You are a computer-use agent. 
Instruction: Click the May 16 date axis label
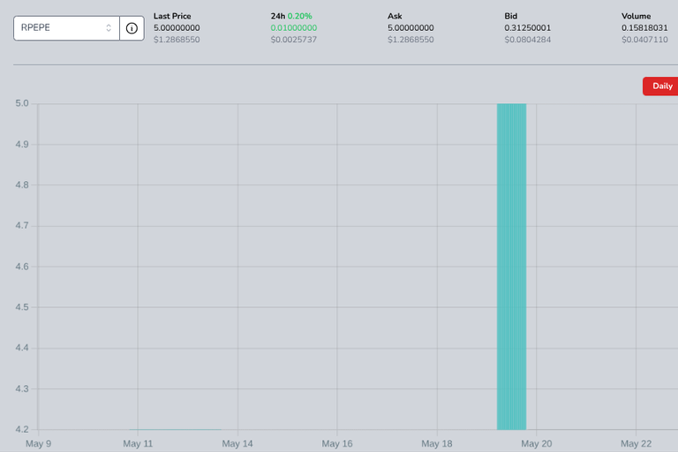click(337, 443)
